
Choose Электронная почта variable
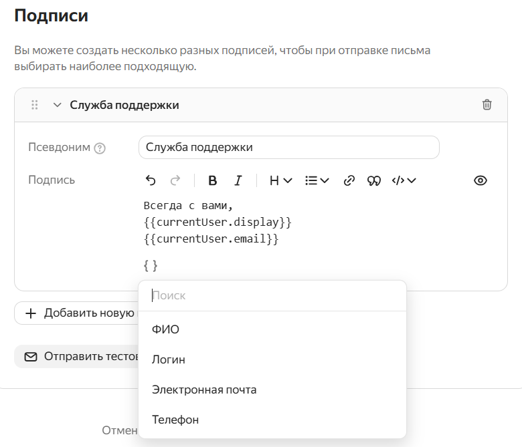click(272, 390)
